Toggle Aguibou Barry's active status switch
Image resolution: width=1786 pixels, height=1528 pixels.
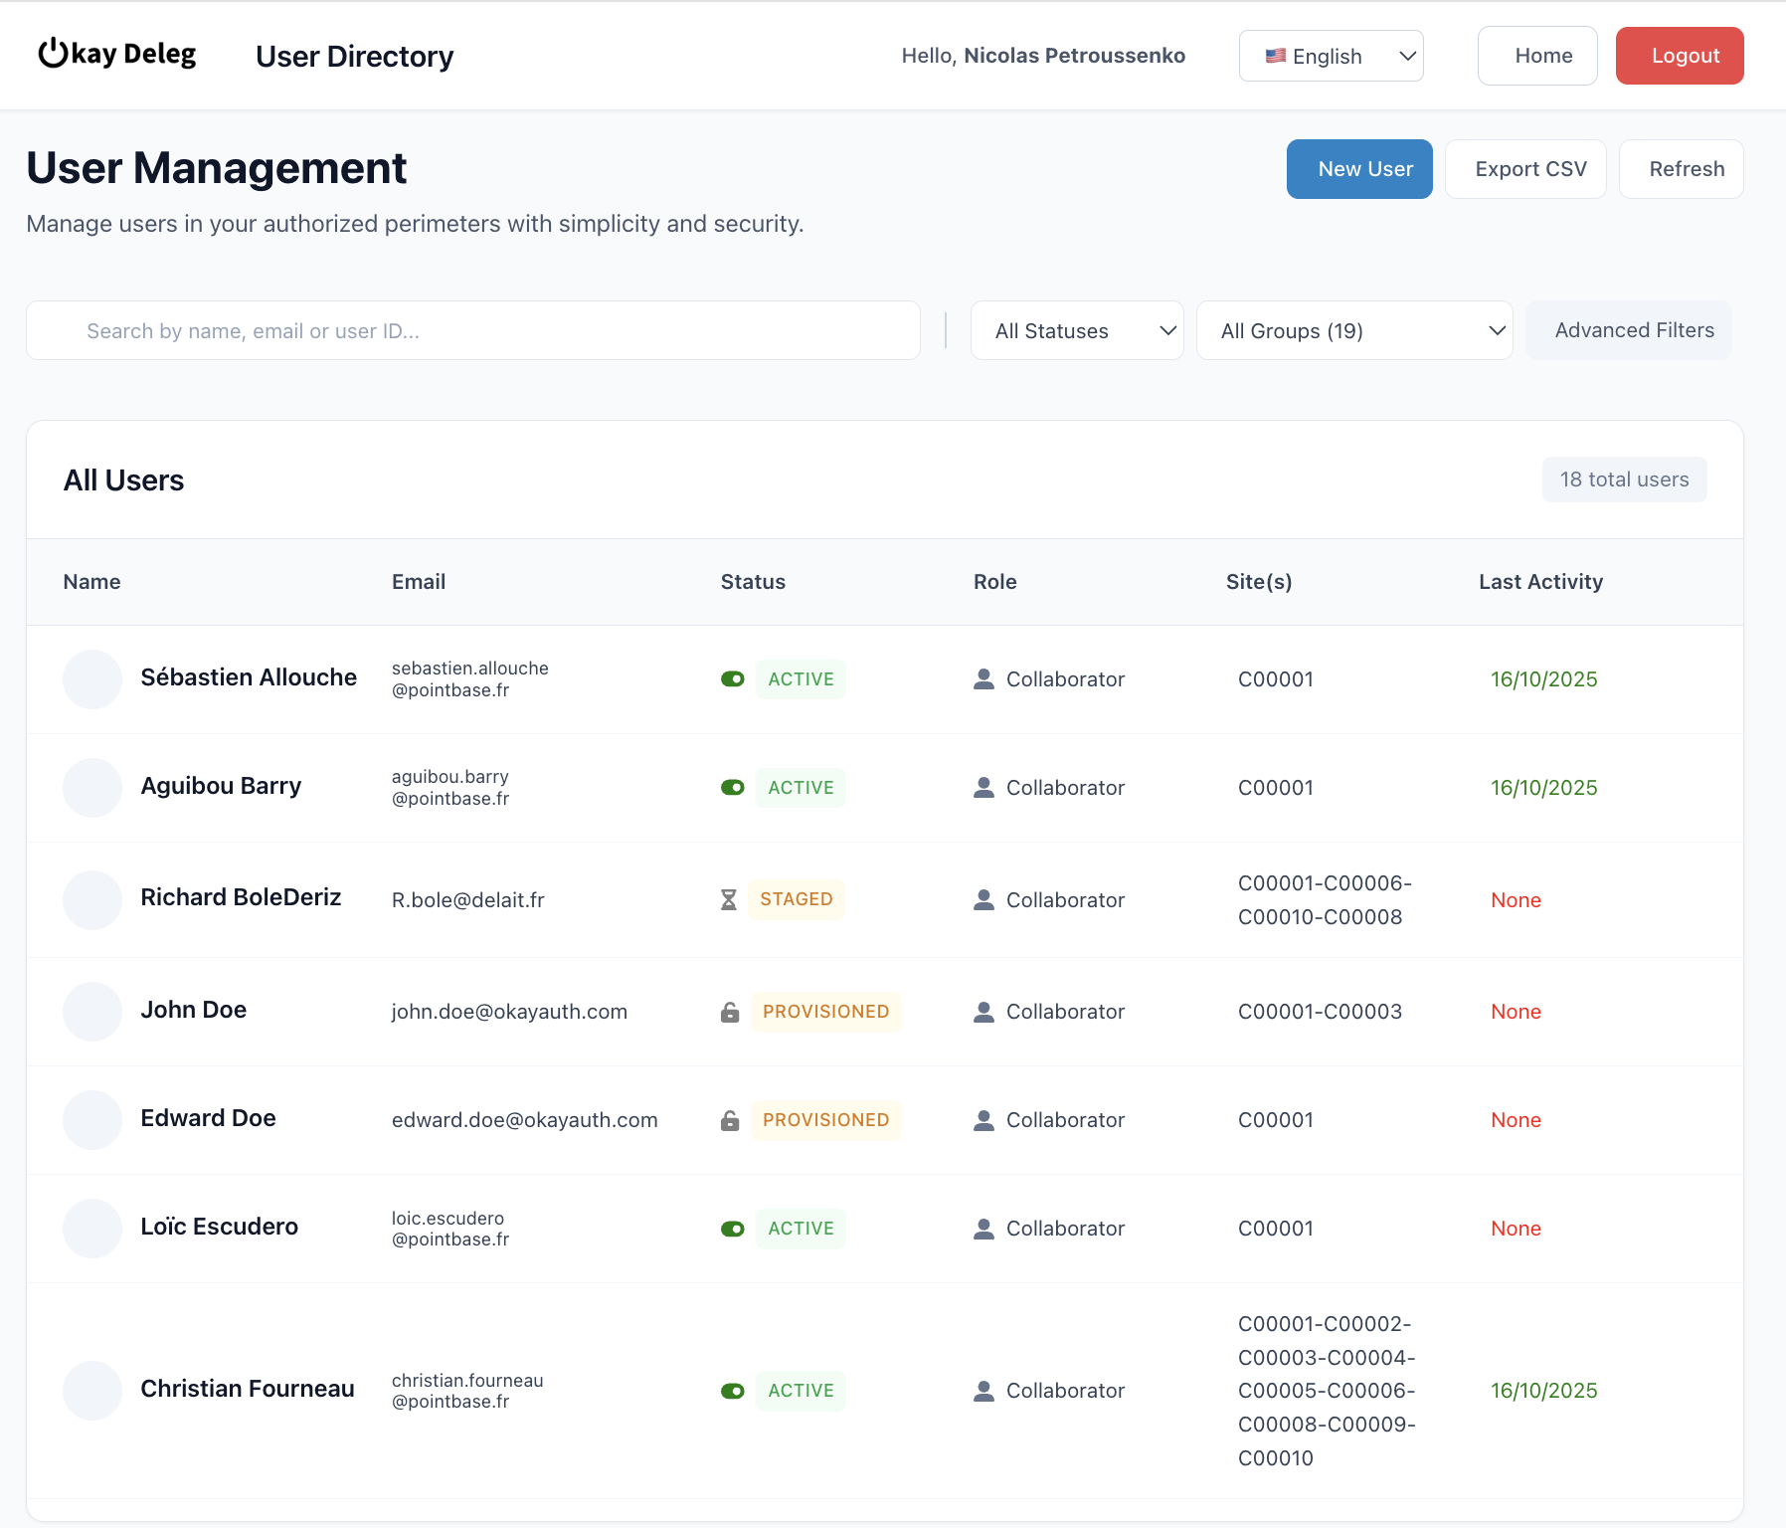pos(733,788)
